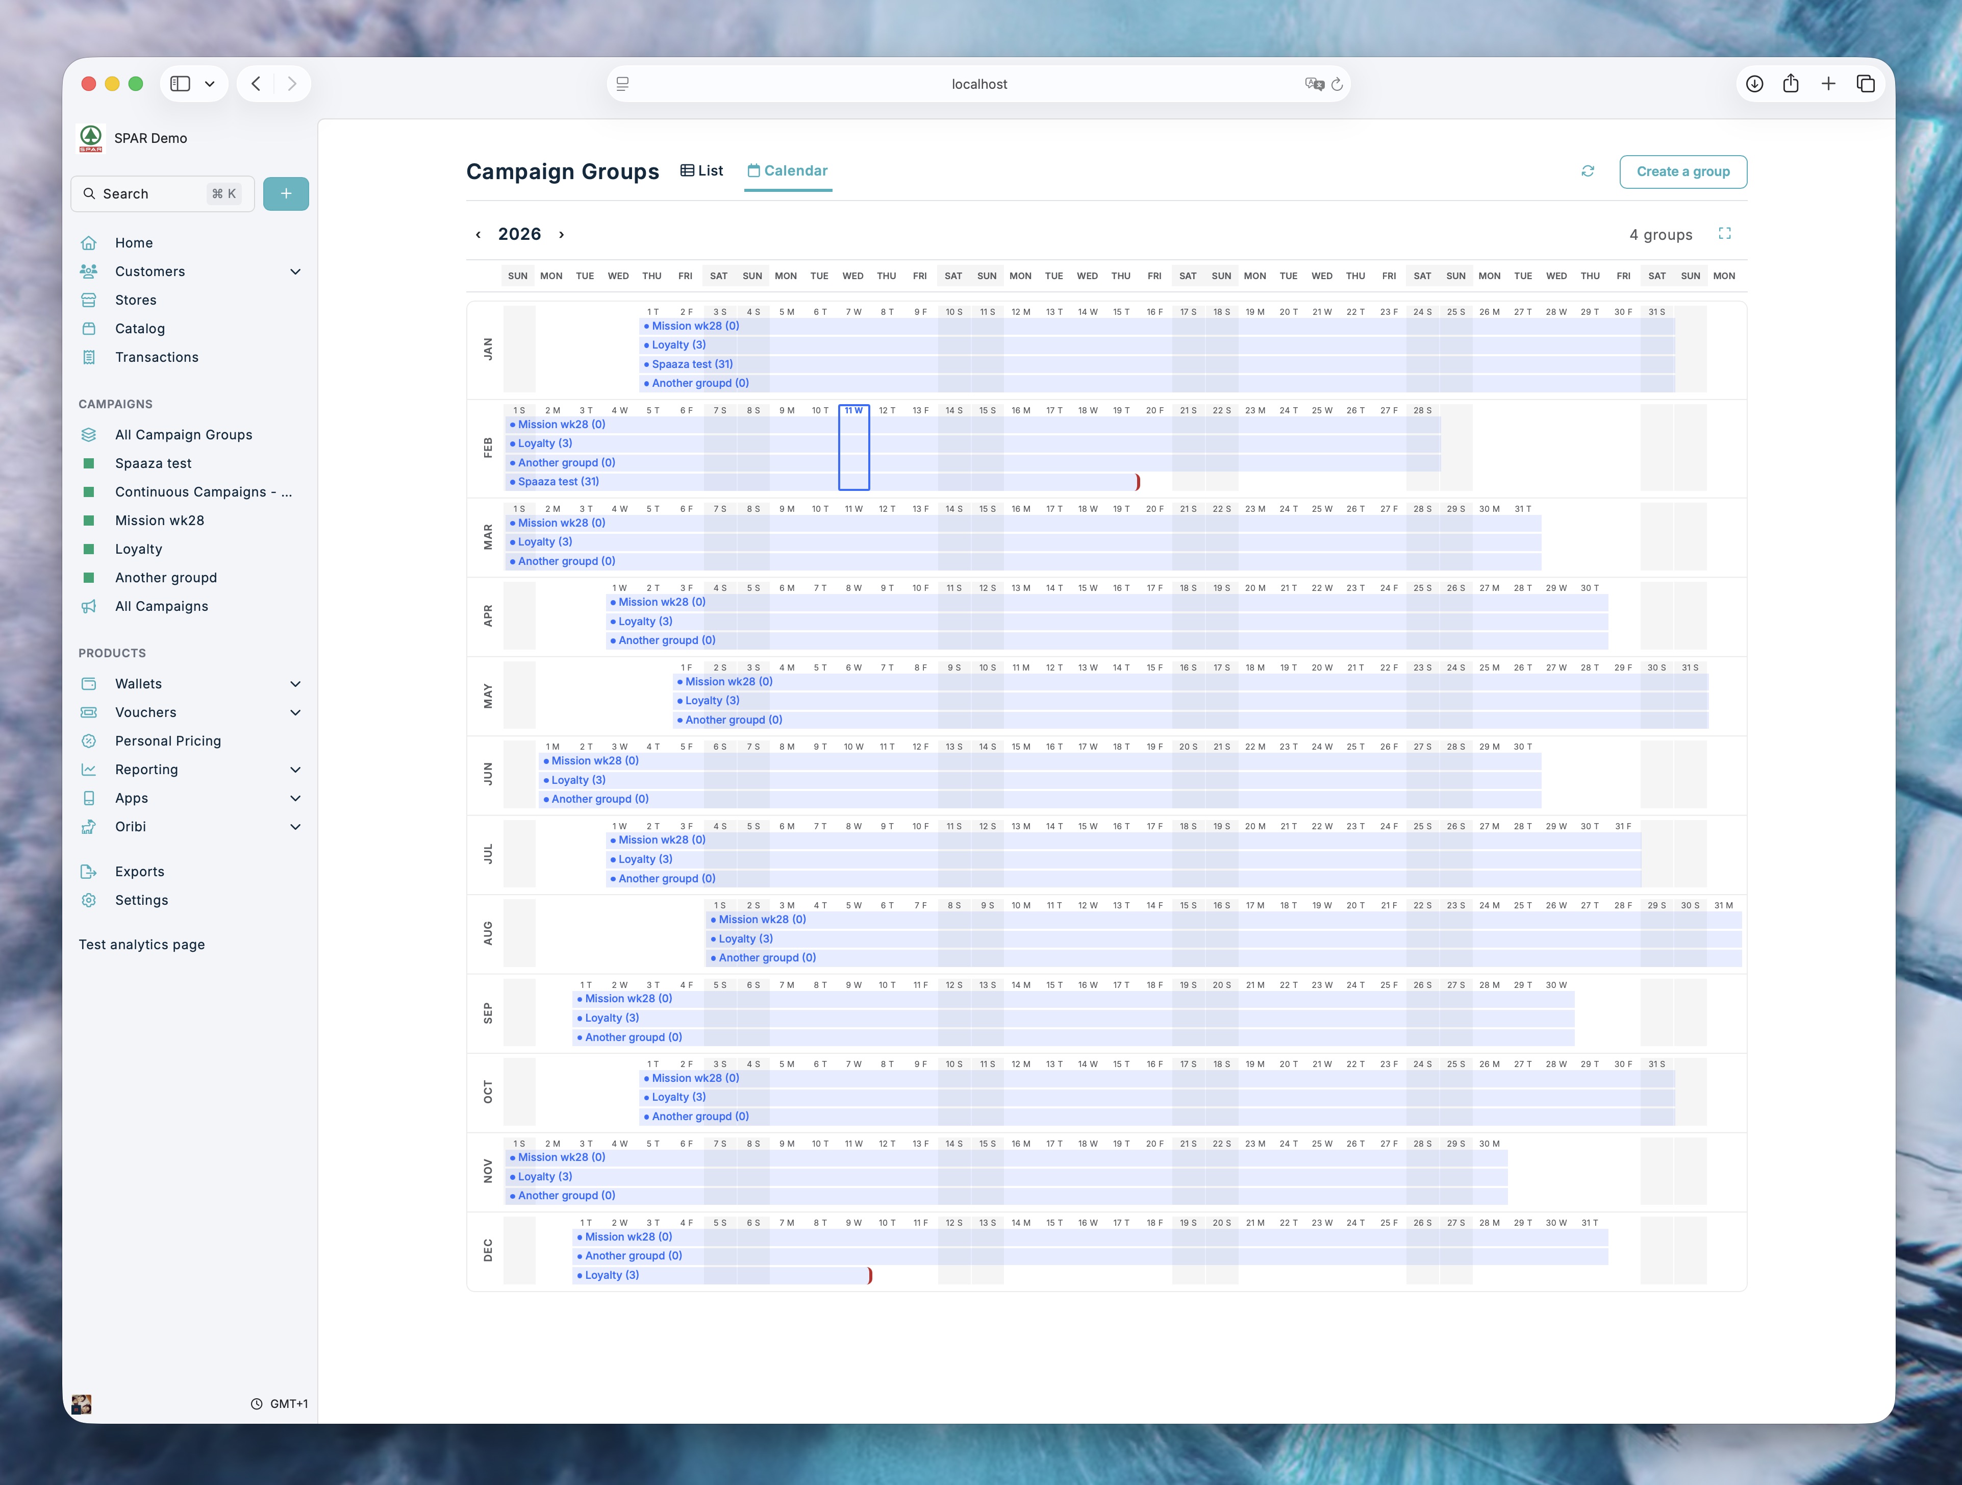Viewport: 1962px width, 1485px height.
Task: Select the All Campaign Groups stacked layers icon
Action: 90,435
